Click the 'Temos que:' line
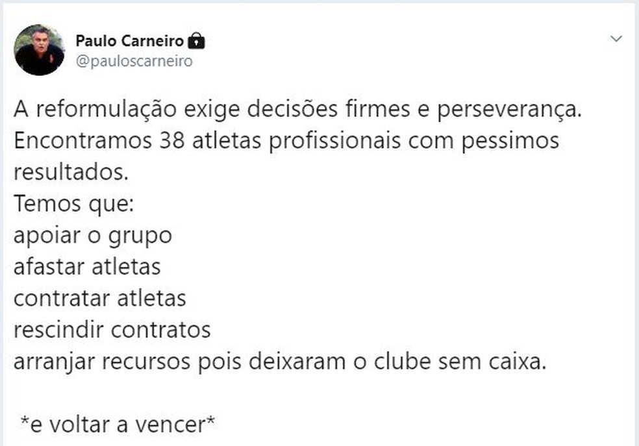Image resolution: width=639 pixels, height=446 pixels. pyautogui.click(x=74, y=204)
